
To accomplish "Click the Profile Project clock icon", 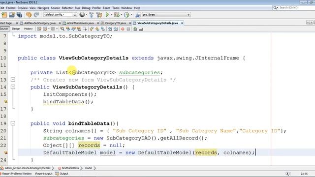I will click(x=126, y=15).
